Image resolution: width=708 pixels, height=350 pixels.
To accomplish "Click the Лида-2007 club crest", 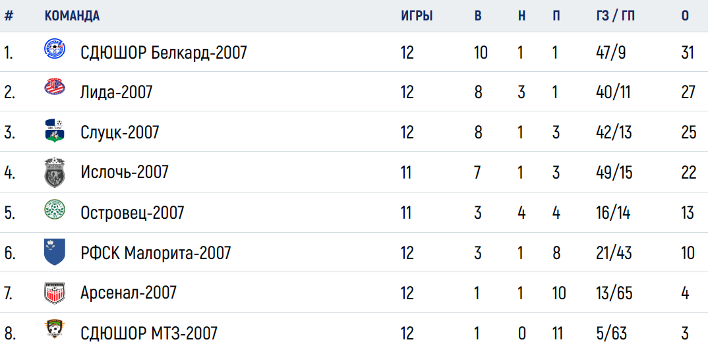I will (x=55, y=86).
